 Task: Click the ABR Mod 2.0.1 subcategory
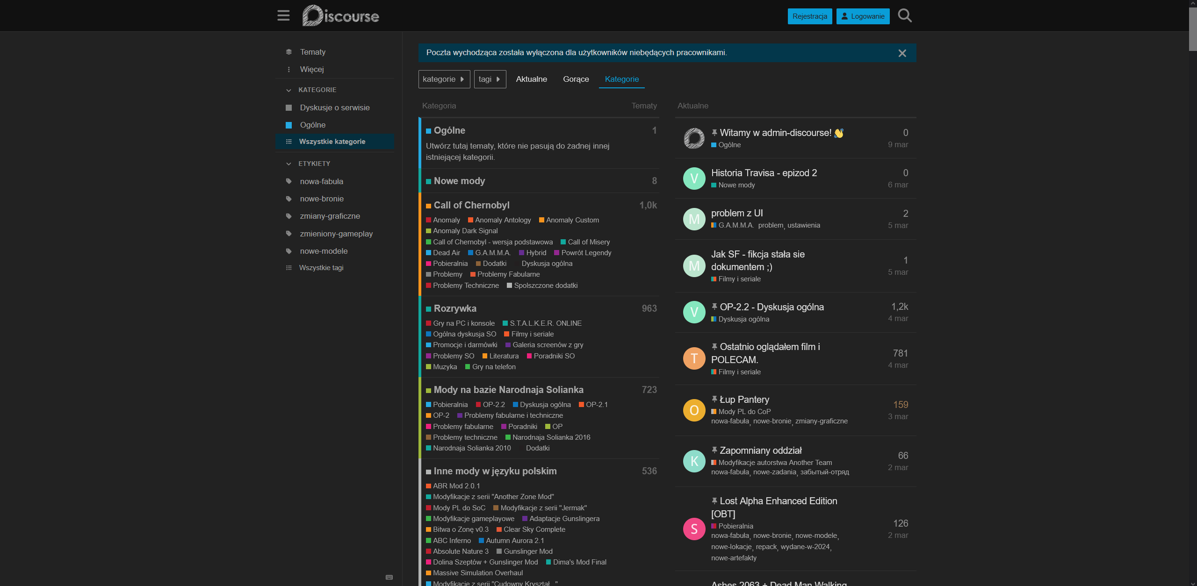pos(456,486)
